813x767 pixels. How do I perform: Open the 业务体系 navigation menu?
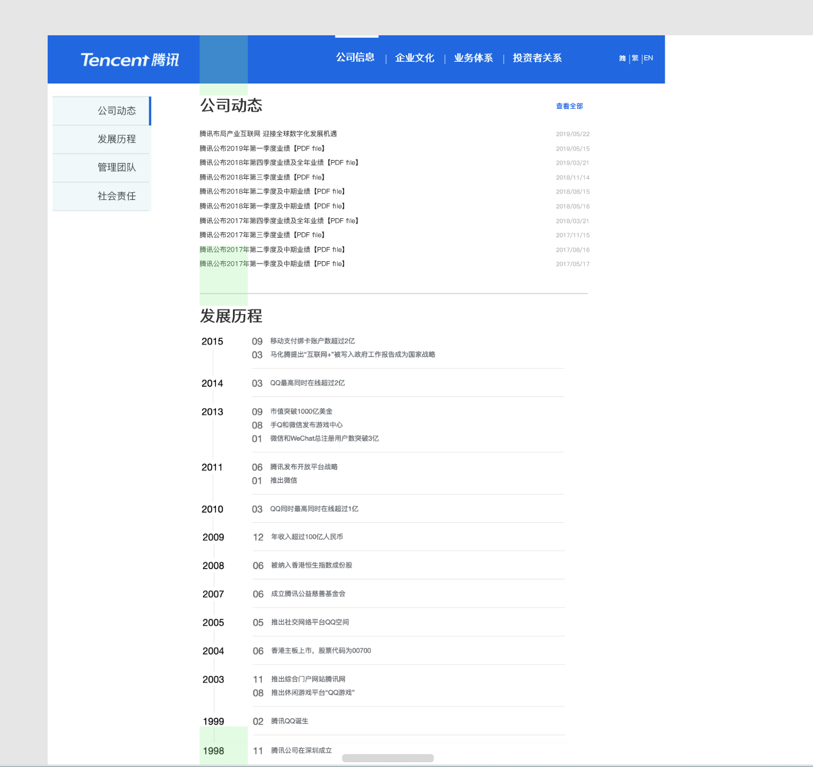[474, 58]
